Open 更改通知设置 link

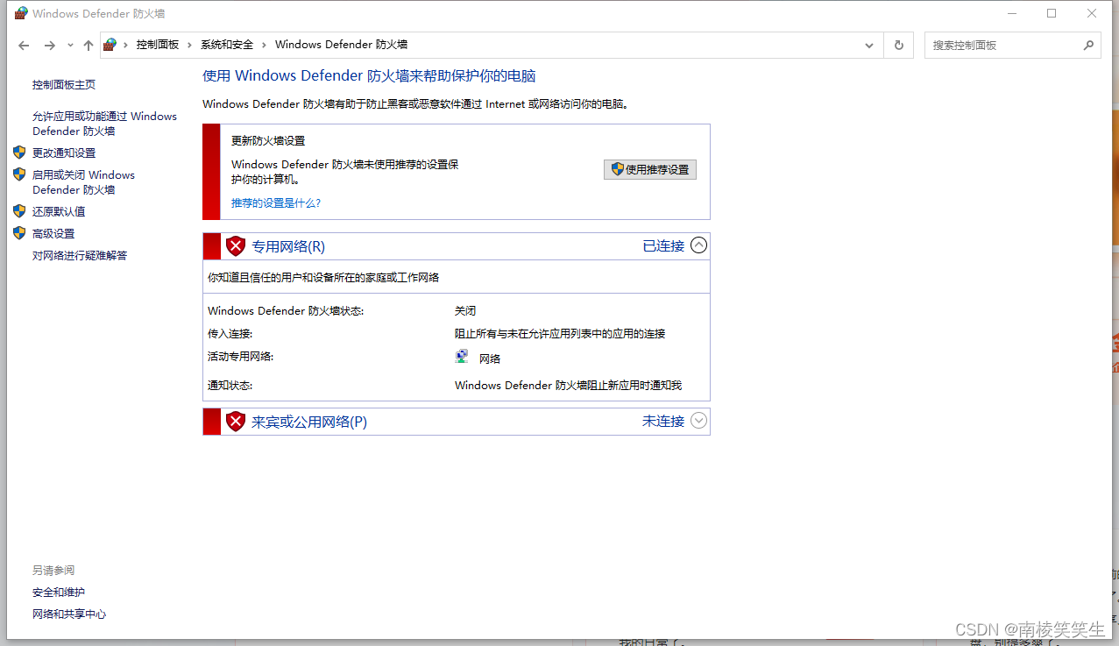64,153
